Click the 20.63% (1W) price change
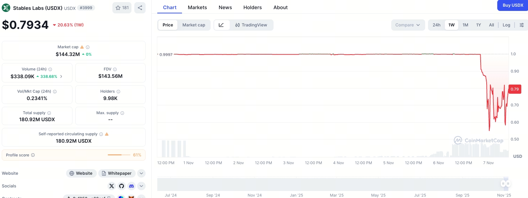 [x=68, y=25]
